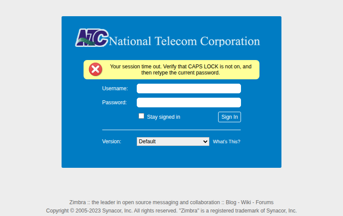Click the 'Stay signed in' label text
Screen dimensions: 343x216
[x=164, y=117]
